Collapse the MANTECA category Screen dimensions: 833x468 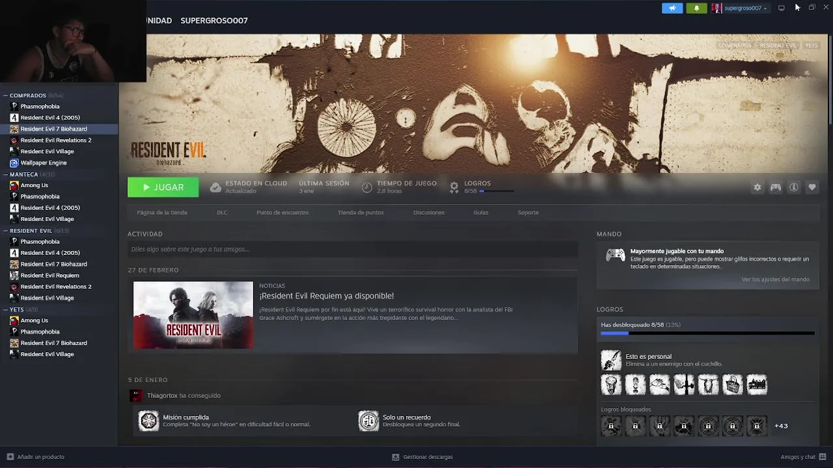(x=5, y=174)
